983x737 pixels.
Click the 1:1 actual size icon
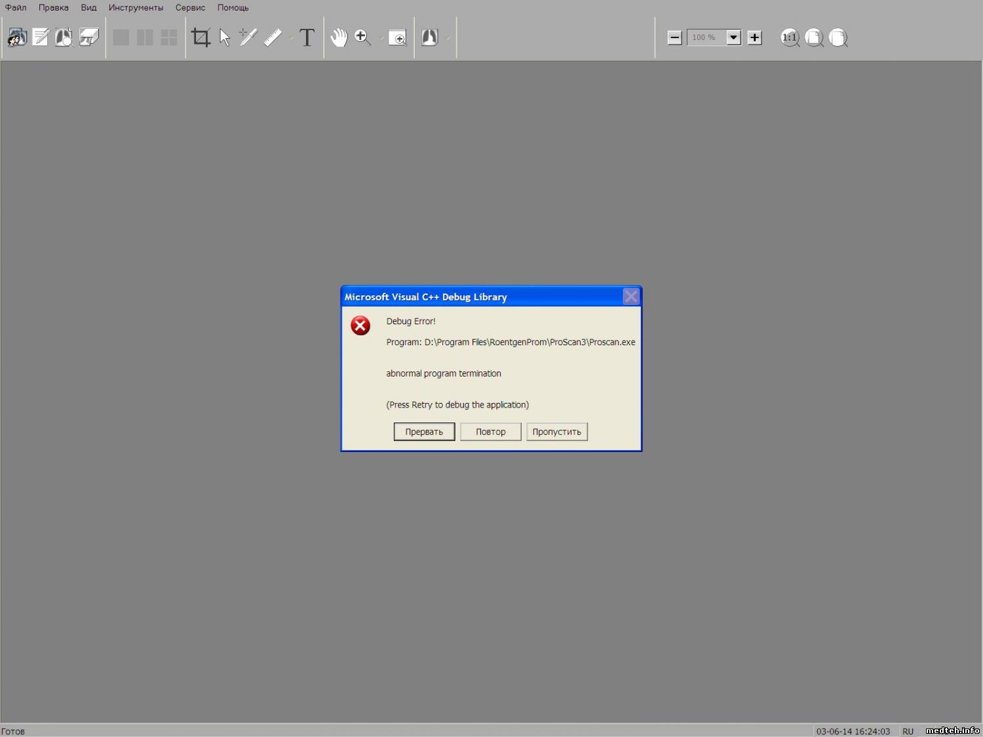(790, 37)
